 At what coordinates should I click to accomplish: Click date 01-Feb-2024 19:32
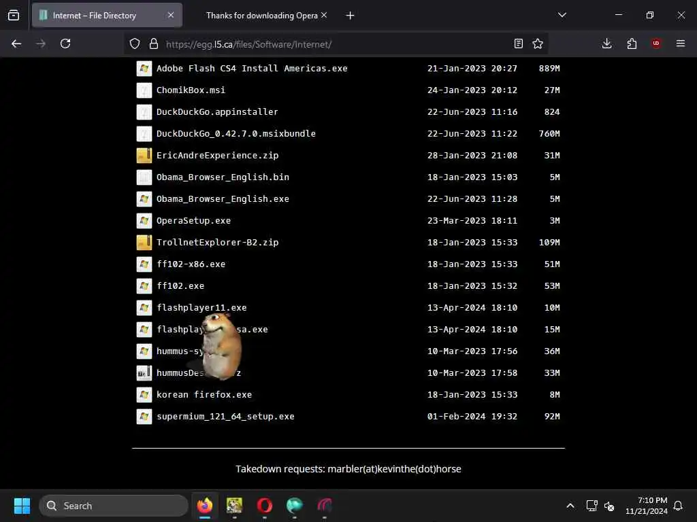coord(472,417)
